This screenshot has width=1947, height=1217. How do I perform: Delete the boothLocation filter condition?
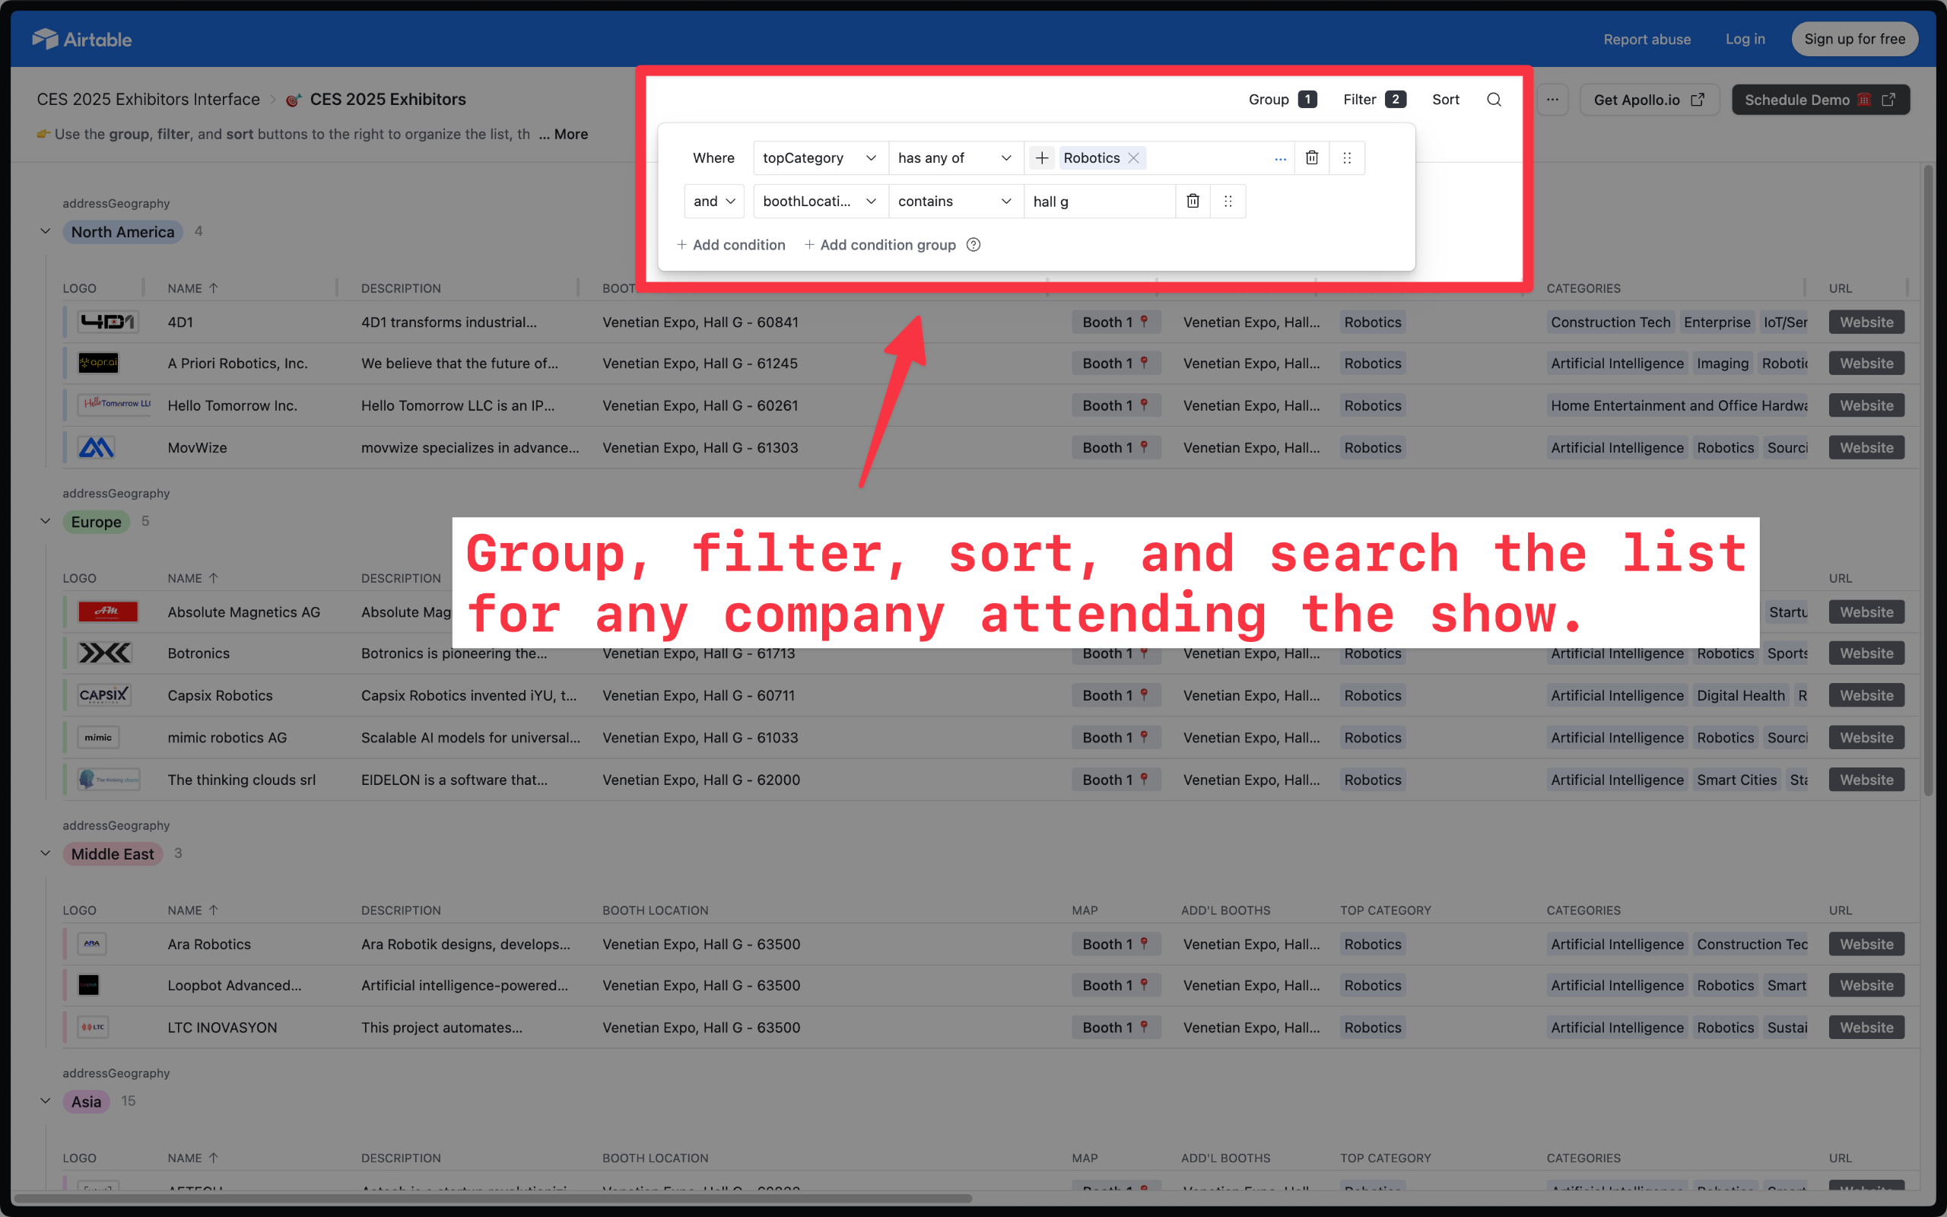point(1193,202)
